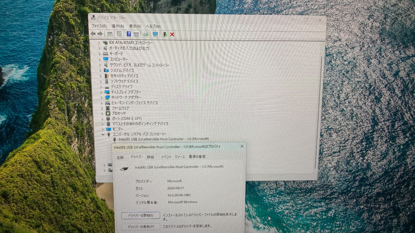415x233 pixels.
Task: Click the Update driver toolbar icon
Action: tap(146, 34)
